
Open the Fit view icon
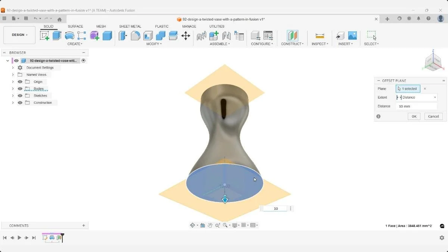tap(225, 225)
